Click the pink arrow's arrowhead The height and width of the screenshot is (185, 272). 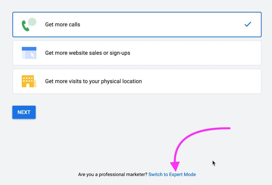pos(175,166)
